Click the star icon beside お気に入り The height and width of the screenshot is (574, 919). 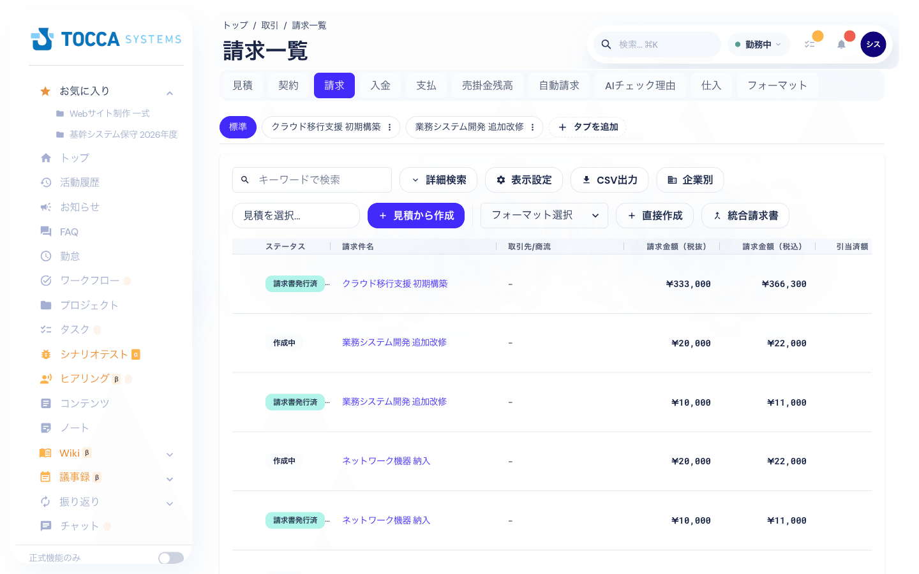(x=45, y=91)
